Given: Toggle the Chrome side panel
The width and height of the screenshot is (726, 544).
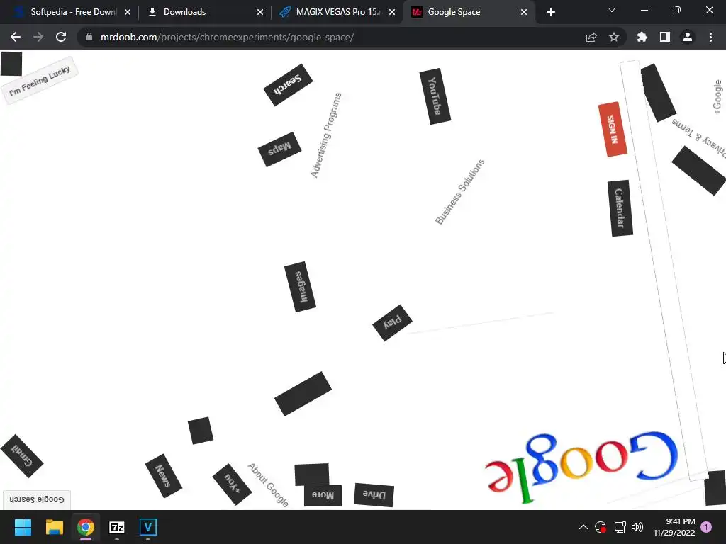Looking at the screenshot, I should pyautogui.click(x=665, y=37).
